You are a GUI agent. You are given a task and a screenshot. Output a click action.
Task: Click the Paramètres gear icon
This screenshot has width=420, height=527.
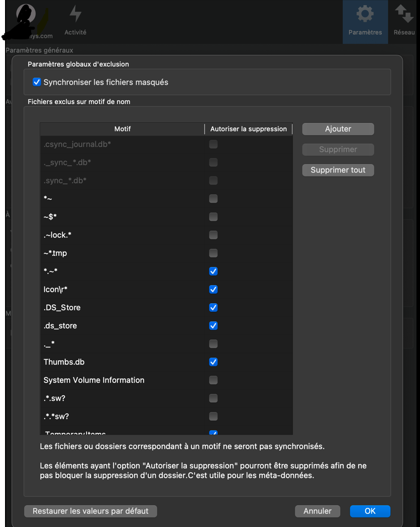click(365, 14)
